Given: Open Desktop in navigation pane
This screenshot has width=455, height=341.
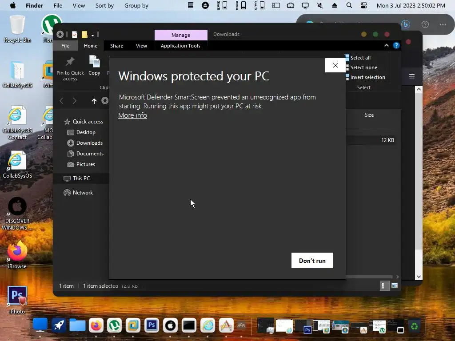Looking at the screenshot, I should 81,132.
